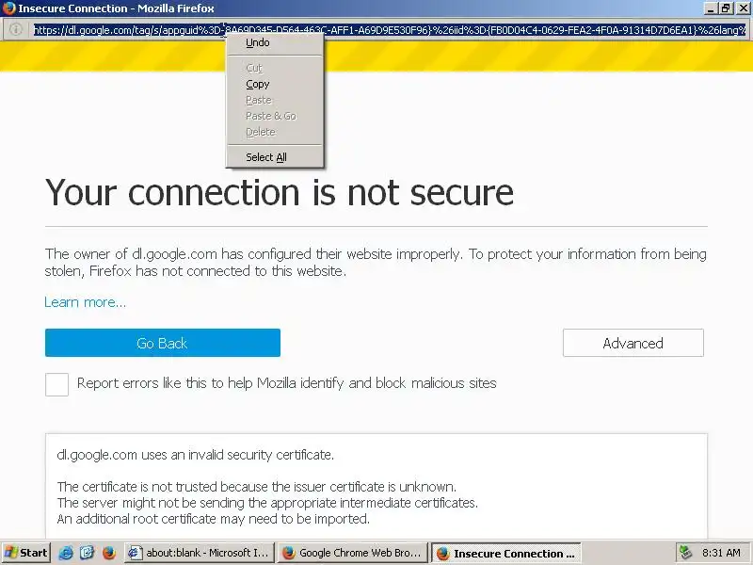753x565 pixels.
Task: Click the Show Desktop quick launch icon
Action: (x=88, y=553)
